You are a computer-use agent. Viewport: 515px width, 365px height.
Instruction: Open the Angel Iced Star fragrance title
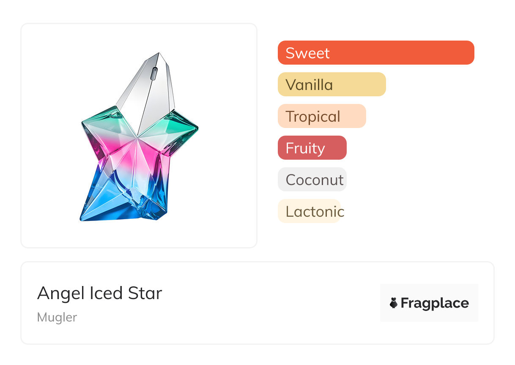click(100, 293)
